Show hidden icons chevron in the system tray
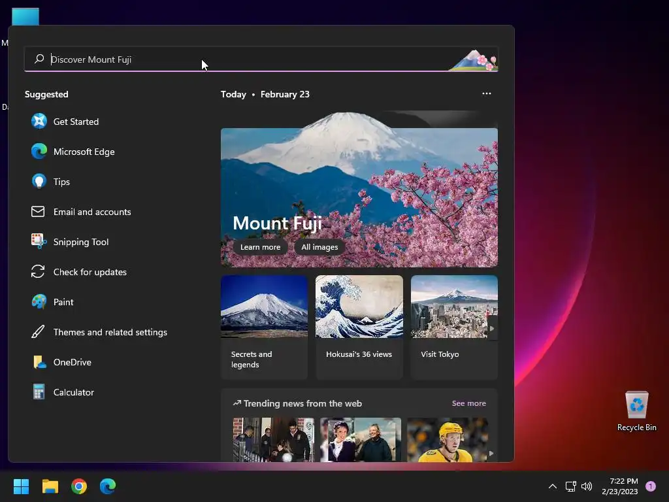 coord(553,486)
